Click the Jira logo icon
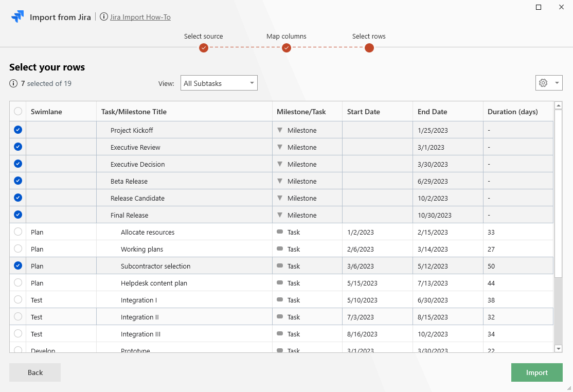 (x=18, y=16)
